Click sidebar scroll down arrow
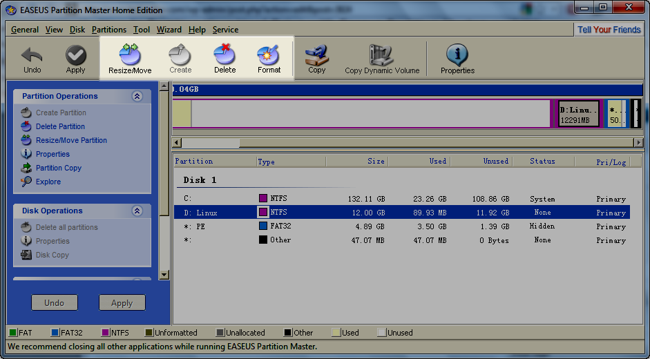This screenshot has width=650, height=359. [164, 275]
